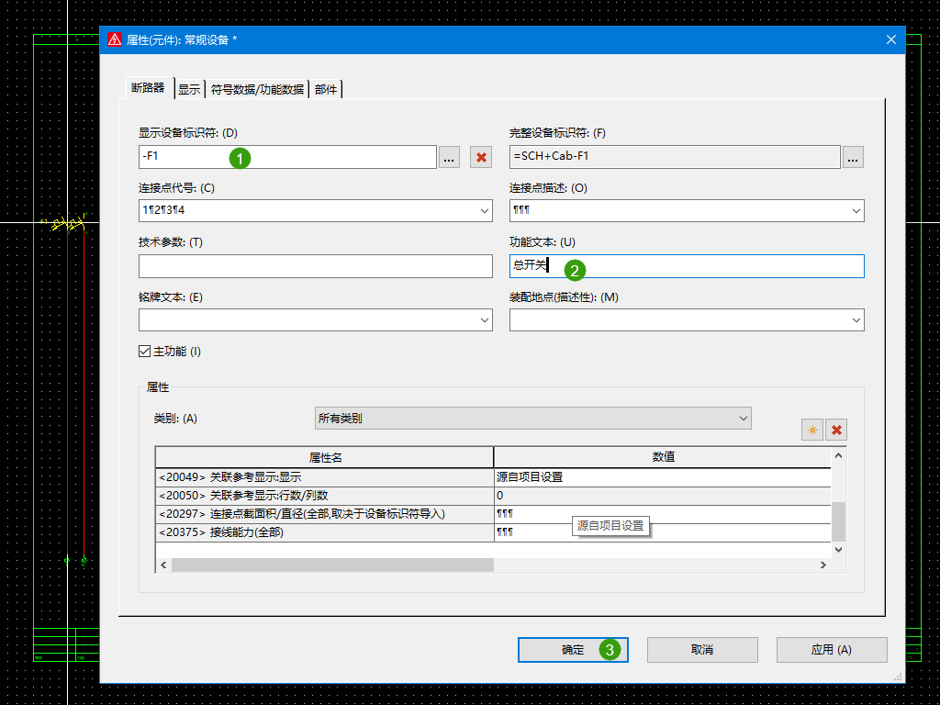Screen dimensions: 940x705
Task: Focus the 完整设备标识符 field
Action: (675, 157)
